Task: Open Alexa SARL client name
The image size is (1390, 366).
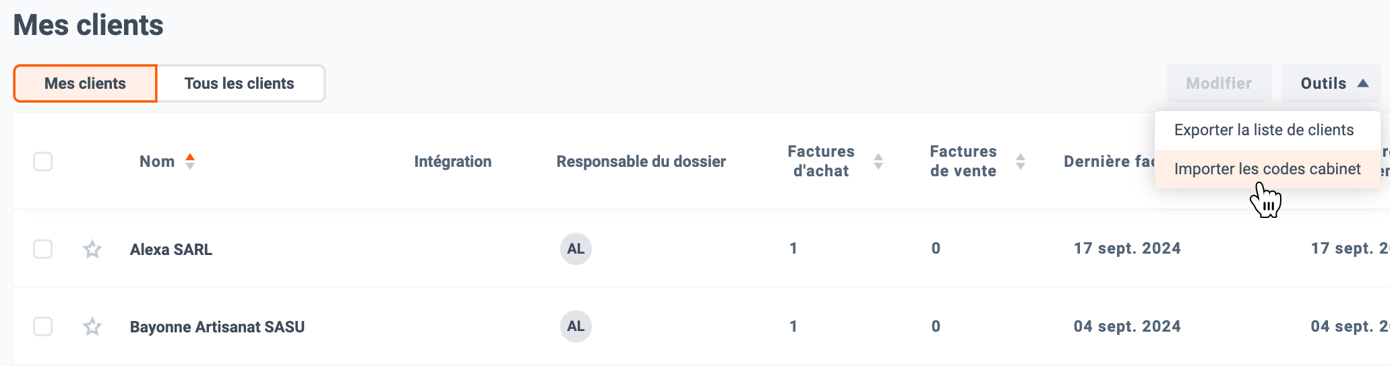Action: coord(171,250)
